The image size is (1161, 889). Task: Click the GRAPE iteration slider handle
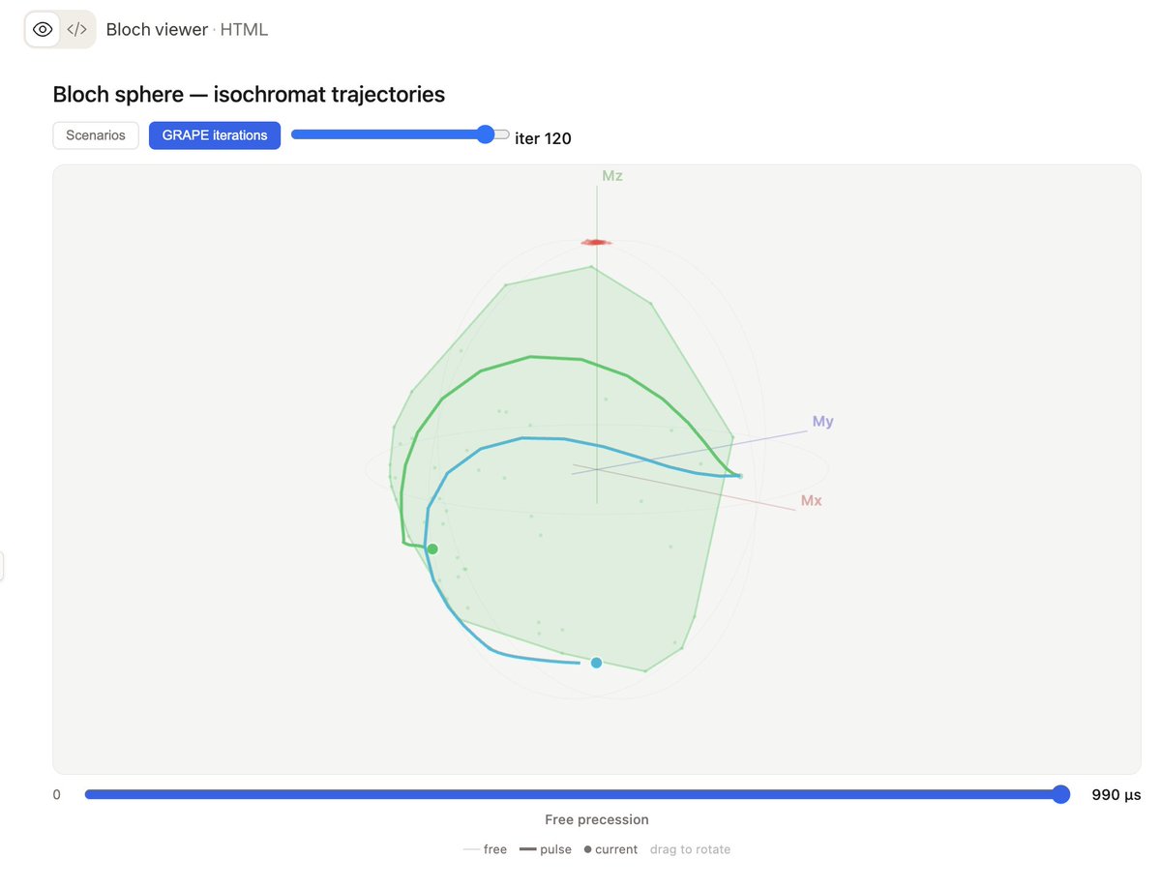click(x=487, y=134)
